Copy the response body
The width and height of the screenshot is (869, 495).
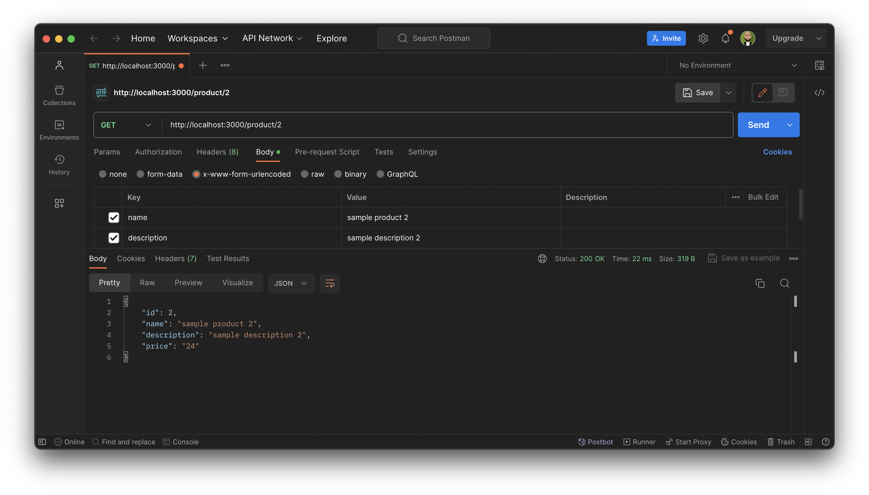760,283
